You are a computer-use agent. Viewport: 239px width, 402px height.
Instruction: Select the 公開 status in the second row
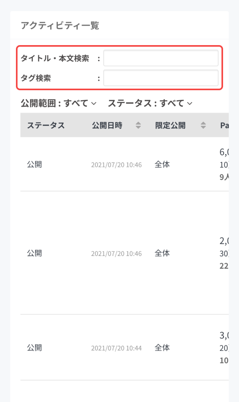34,253
